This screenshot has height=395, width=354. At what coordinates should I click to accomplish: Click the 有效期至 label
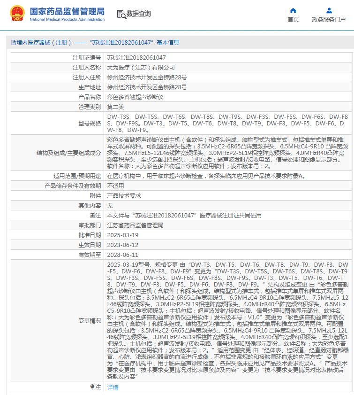point(90,255)
